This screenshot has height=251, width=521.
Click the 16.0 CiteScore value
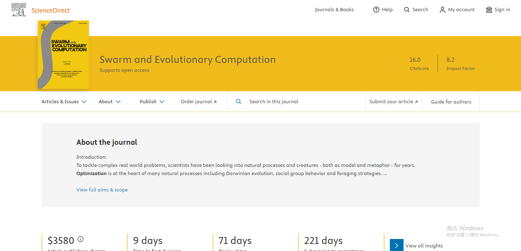415,60
